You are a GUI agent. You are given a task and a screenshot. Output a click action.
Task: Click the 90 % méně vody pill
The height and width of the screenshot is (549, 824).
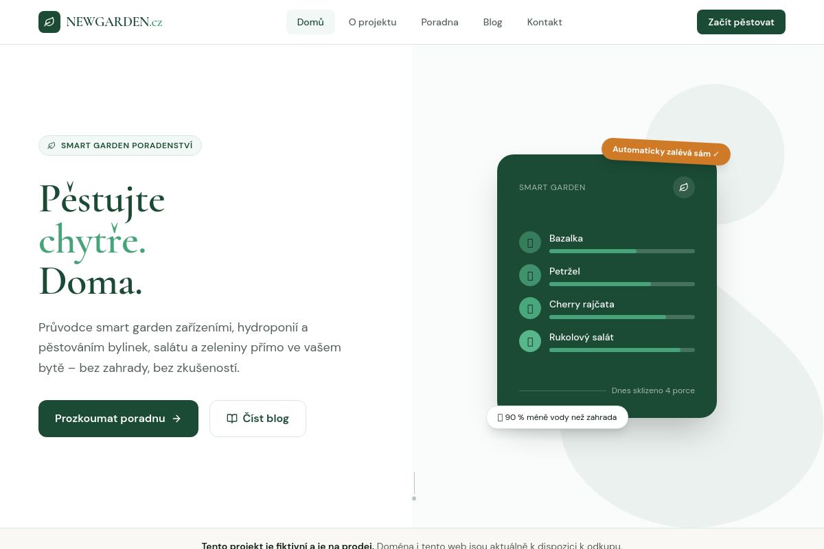[557, 417]
